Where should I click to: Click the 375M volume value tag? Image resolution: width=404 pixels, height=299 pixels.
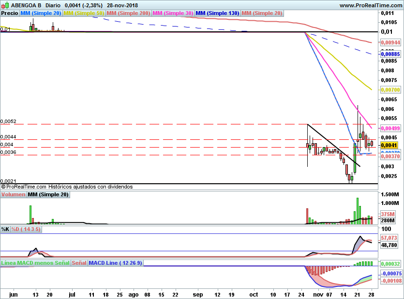[388, 214]
